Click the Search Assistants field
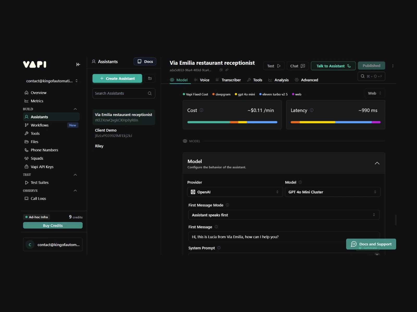Screen dimensions: 417x312 [124, 93]
